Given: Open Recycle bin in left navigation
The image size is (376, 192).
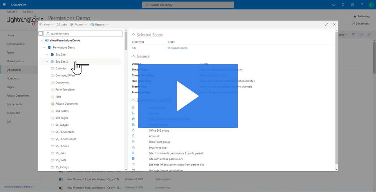Looking at the screenshot, I should (13, 113).
